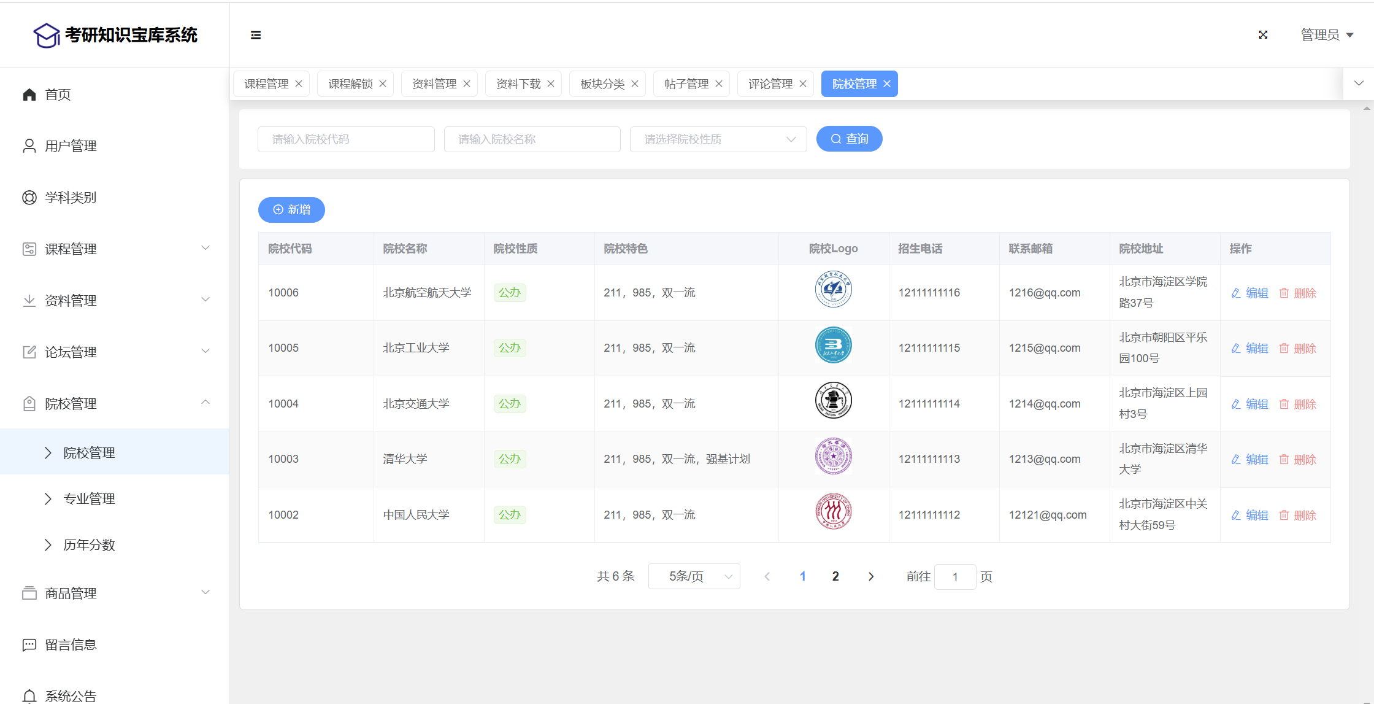Click the 新增 add button
This screenshot has height=704, width=1374.
tap(291, 210)
